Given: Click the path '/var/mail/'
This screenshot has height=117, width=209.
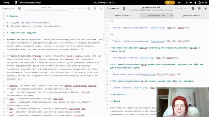Looking at the screenshot, I should pos(79,115).
